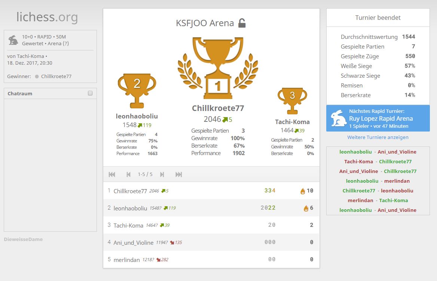Click the Remisen 0% statistic
The height and width of the screenshot is (281, 437).
tap(378, 86)
